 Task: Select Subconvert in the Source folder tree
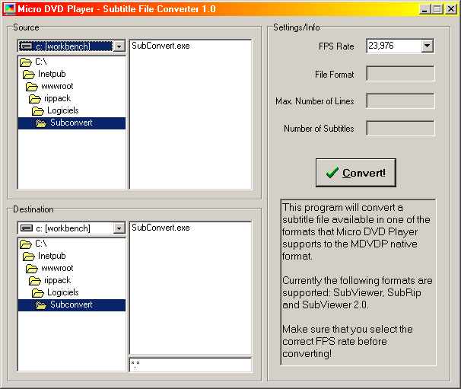(72, 123)
